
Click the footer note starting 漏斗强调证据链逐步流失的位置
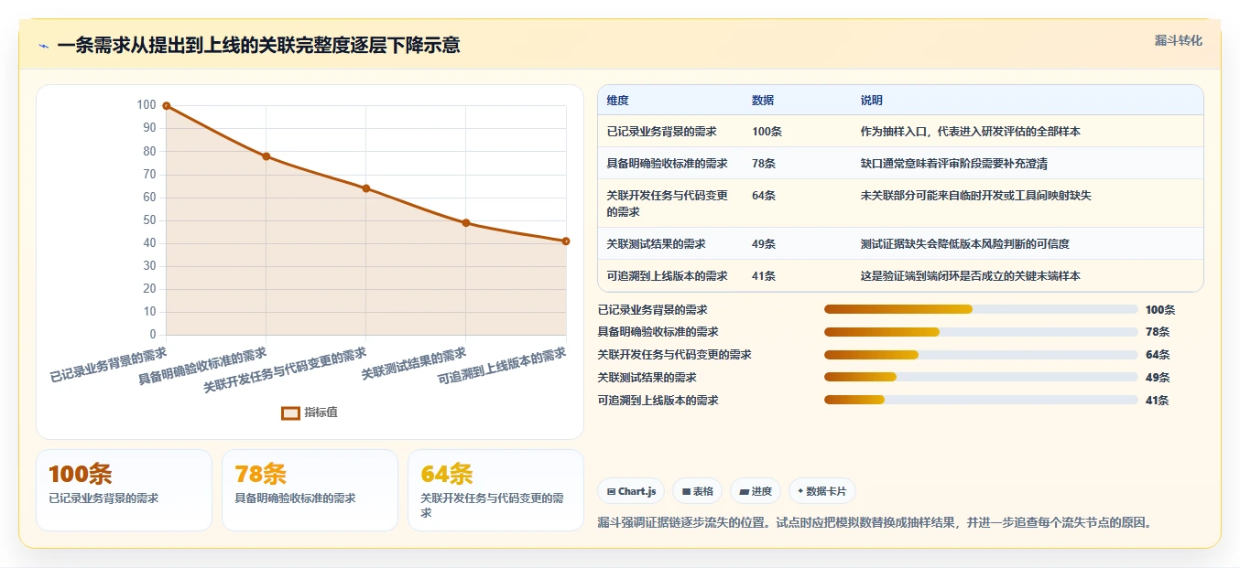click(874, 523)
